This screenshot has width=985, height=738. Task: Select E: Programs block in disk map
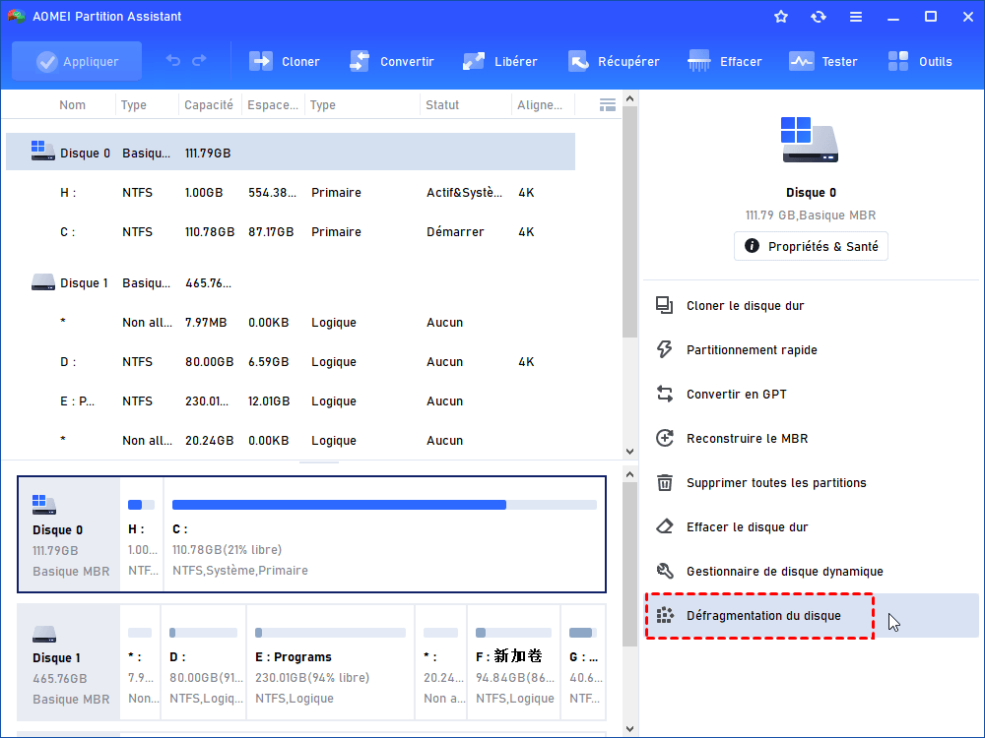coord(330,662)
